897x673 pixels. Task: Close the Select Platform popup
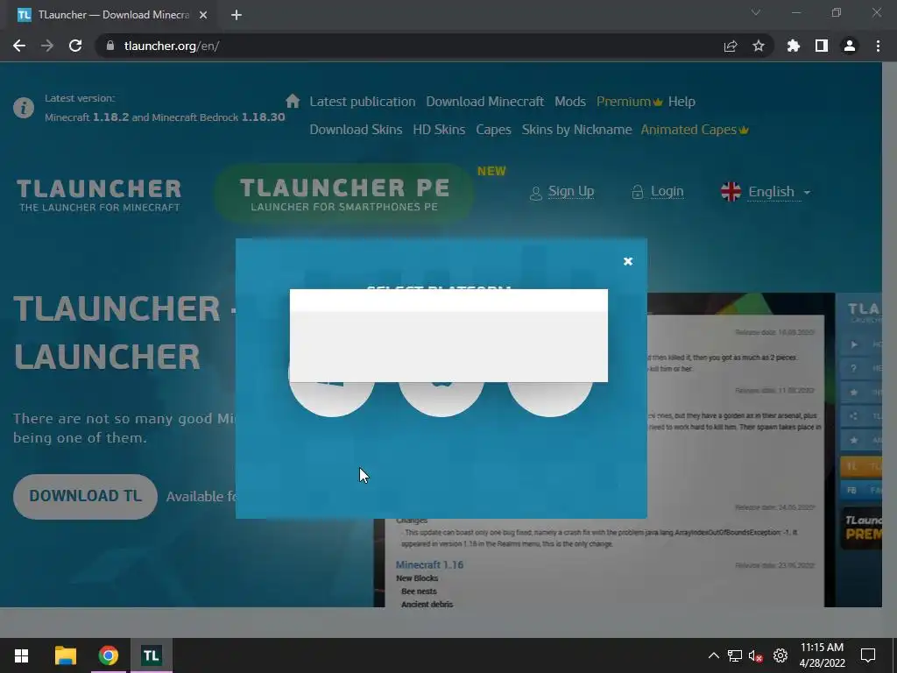[627, 261]
